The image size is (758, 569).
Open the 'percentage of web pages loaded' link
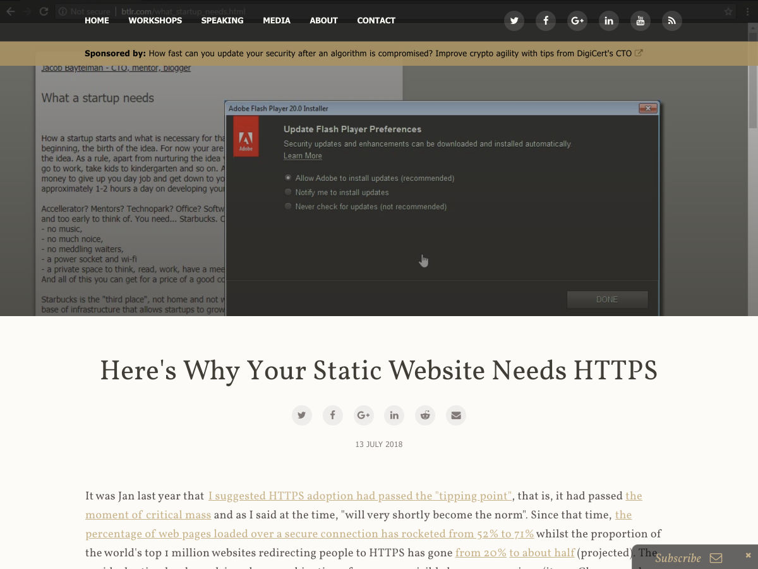tap(310, 534)
